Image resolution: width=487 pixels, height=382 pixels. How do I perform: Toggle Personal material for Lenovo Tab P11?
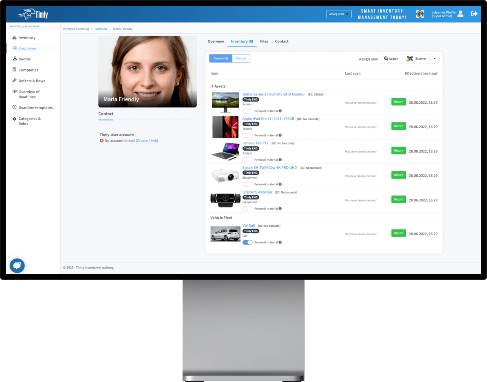[247, 160]
